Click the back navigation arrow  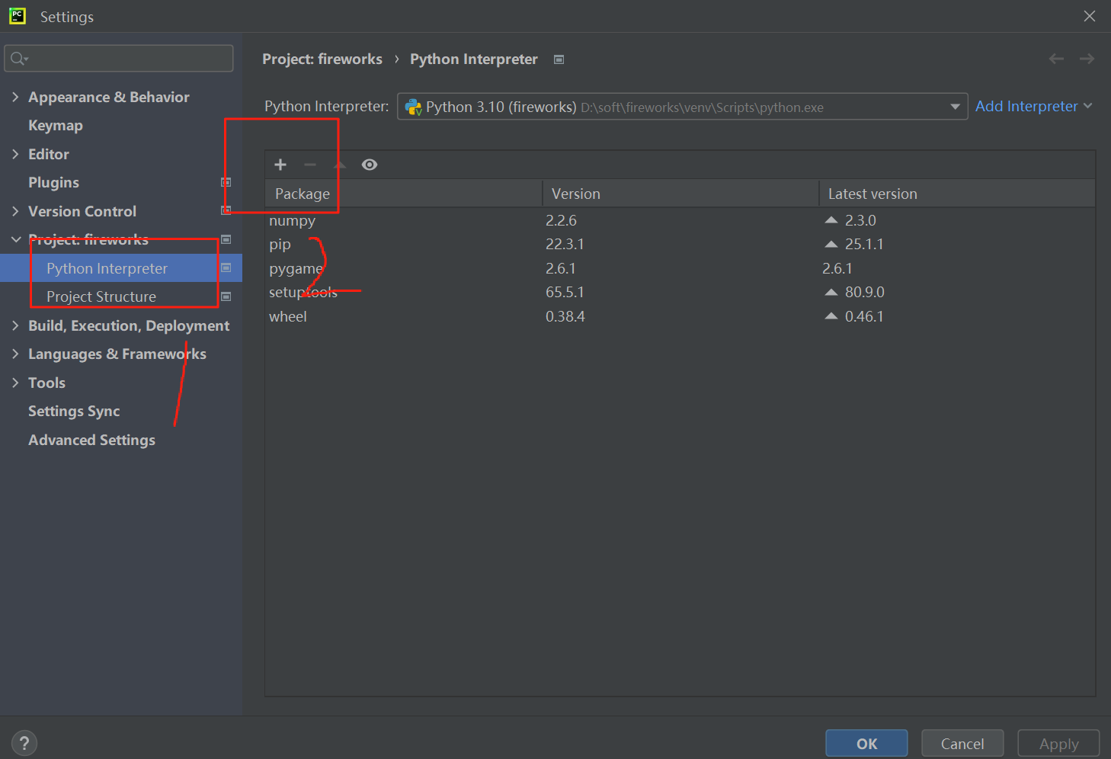coord(1056,59)
